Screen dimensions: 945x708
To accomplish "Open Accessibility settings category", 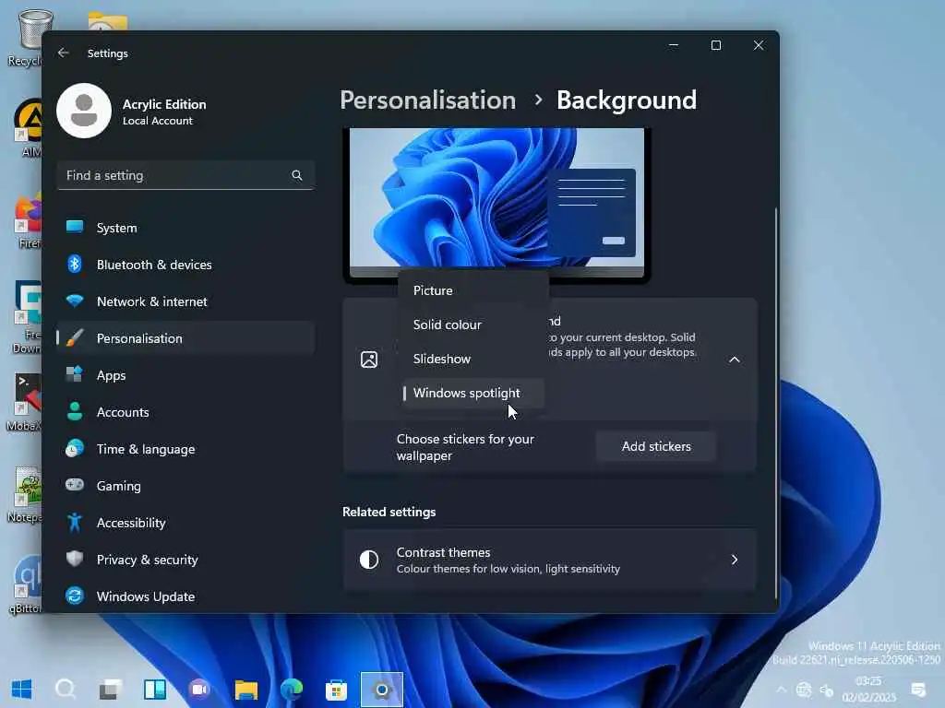I will 185,523.
